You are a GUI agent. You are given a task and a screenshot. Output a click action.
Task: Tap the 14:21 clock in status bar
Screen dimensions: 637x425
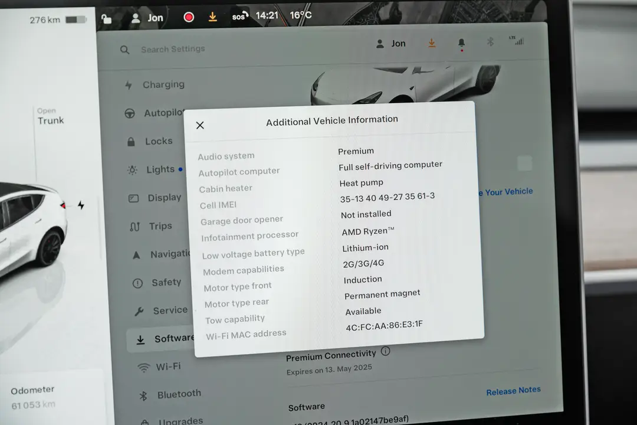click(x=267, y=15)
